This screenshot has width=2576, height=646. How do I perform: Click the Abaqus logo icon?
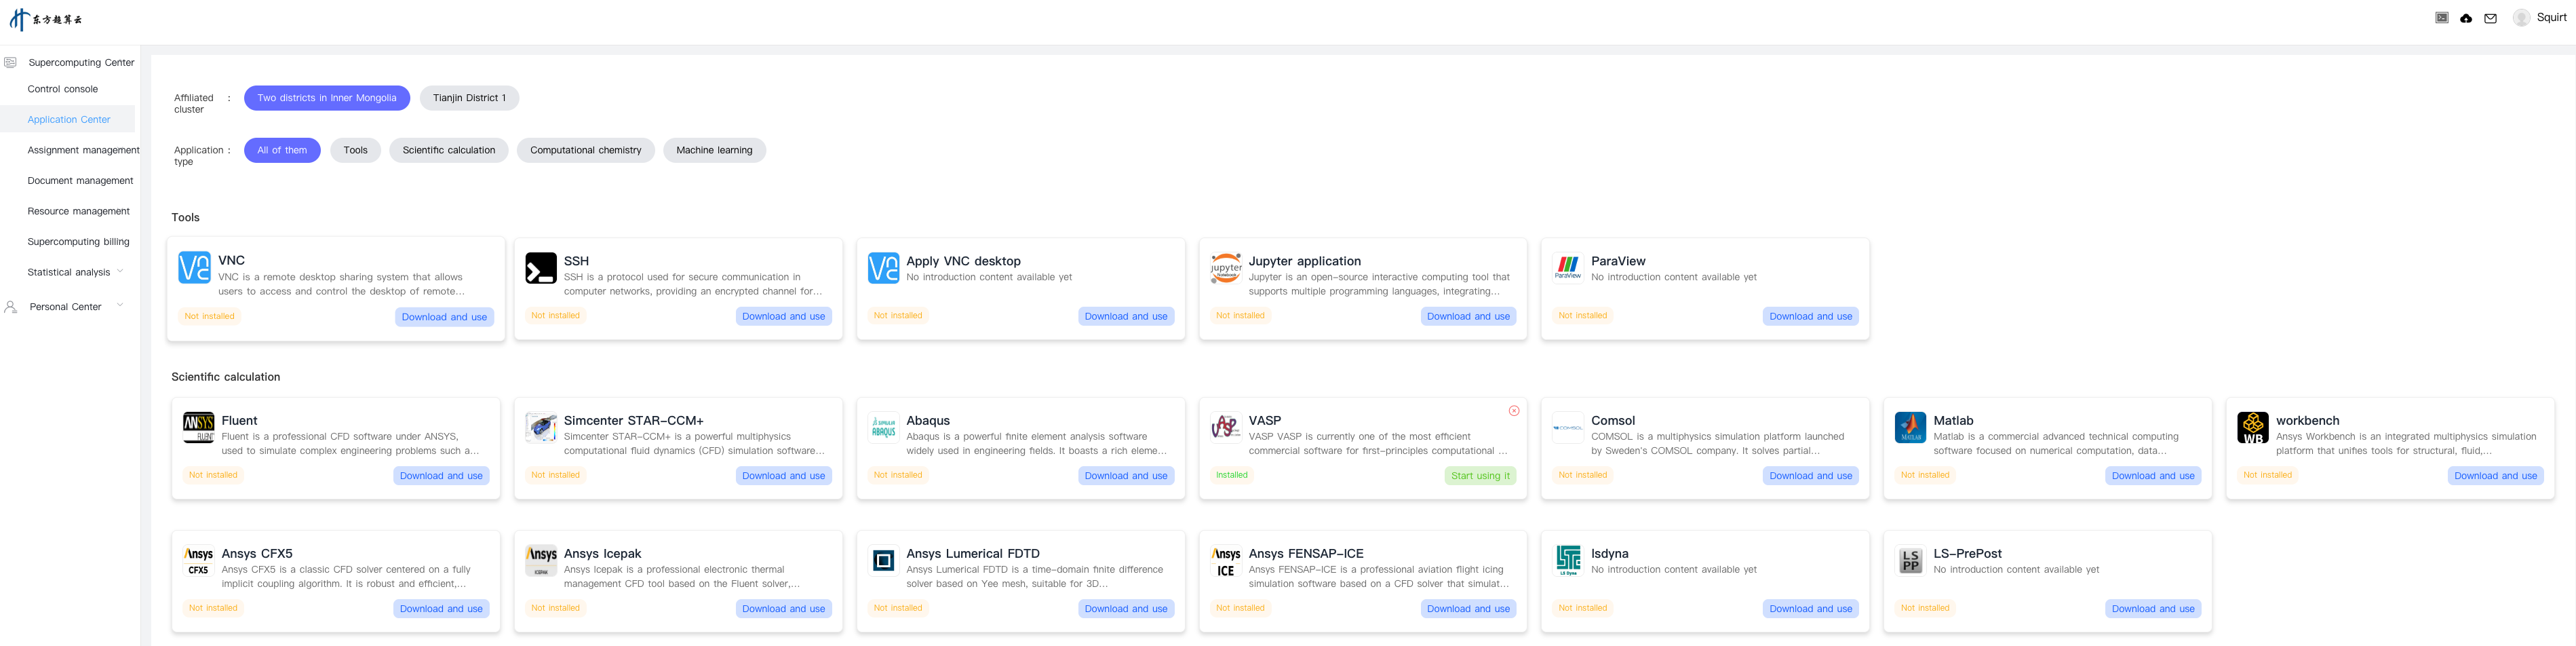[884, 428]
